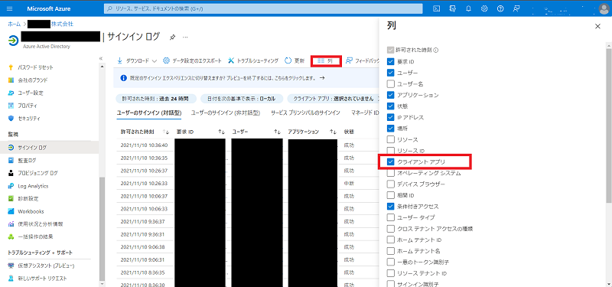612x287 pixels.
Task: Click データ設定のエクスポート in toolbar
Action: pyautogui.click(x=192, y=61)
